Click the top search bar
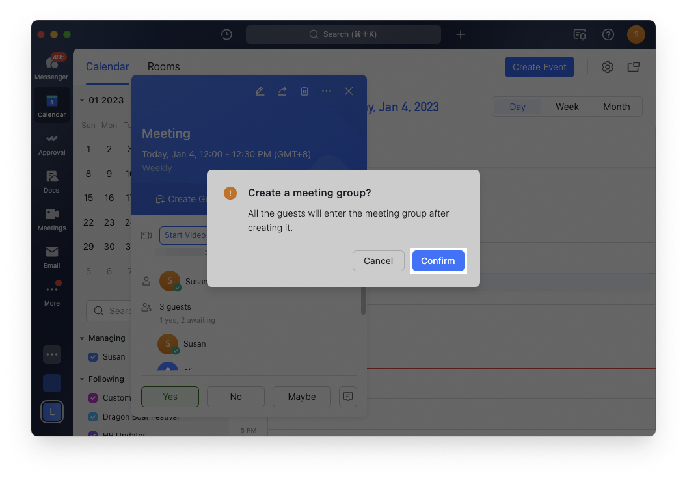 [343, 34]
